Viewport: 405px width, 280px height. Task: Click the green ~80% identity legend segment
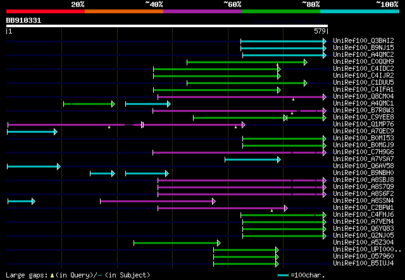[281, 11]
